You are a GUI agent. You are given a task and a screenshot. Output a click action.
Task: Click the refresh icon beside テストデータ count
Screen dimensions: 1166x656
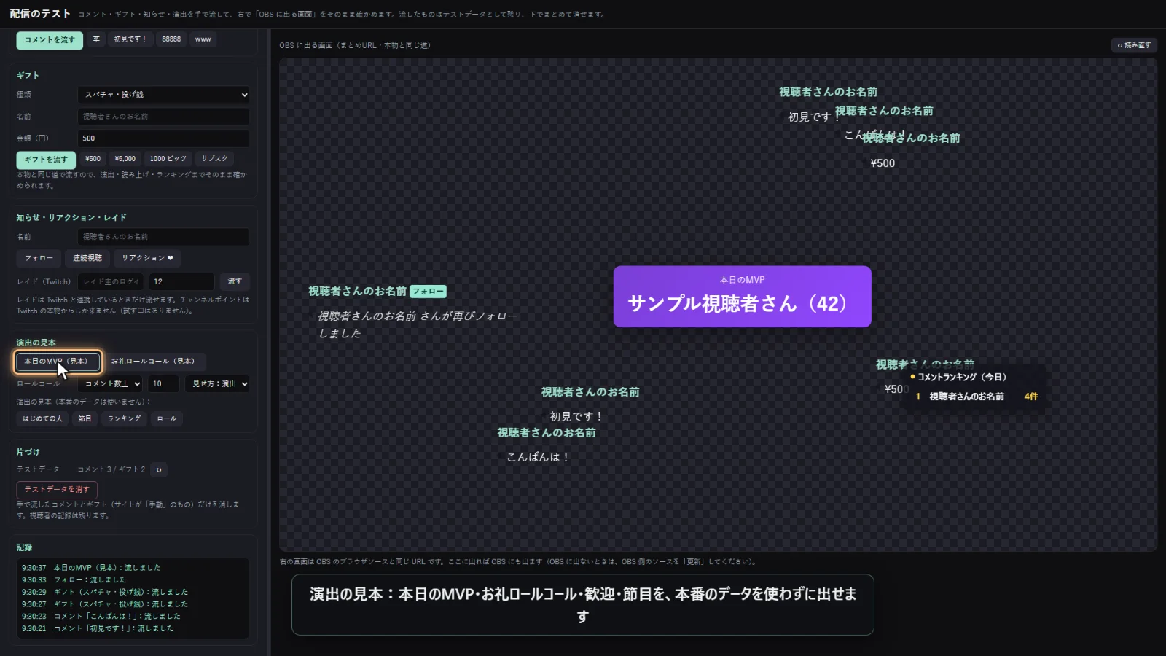pos(159,469)
